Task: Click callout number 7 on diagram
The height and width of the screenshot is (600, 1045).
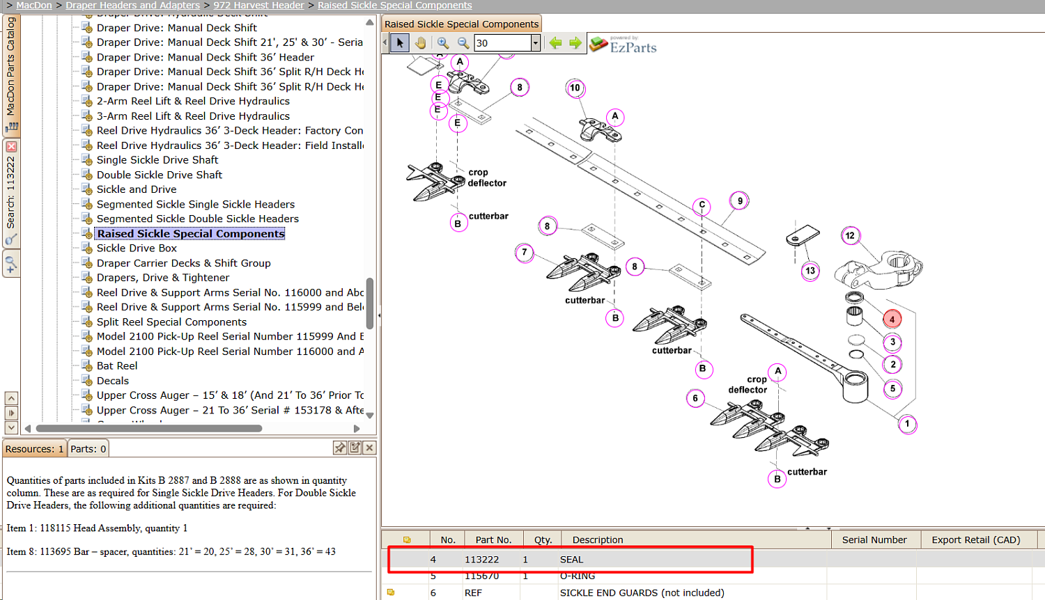Action: click(525, 253)
